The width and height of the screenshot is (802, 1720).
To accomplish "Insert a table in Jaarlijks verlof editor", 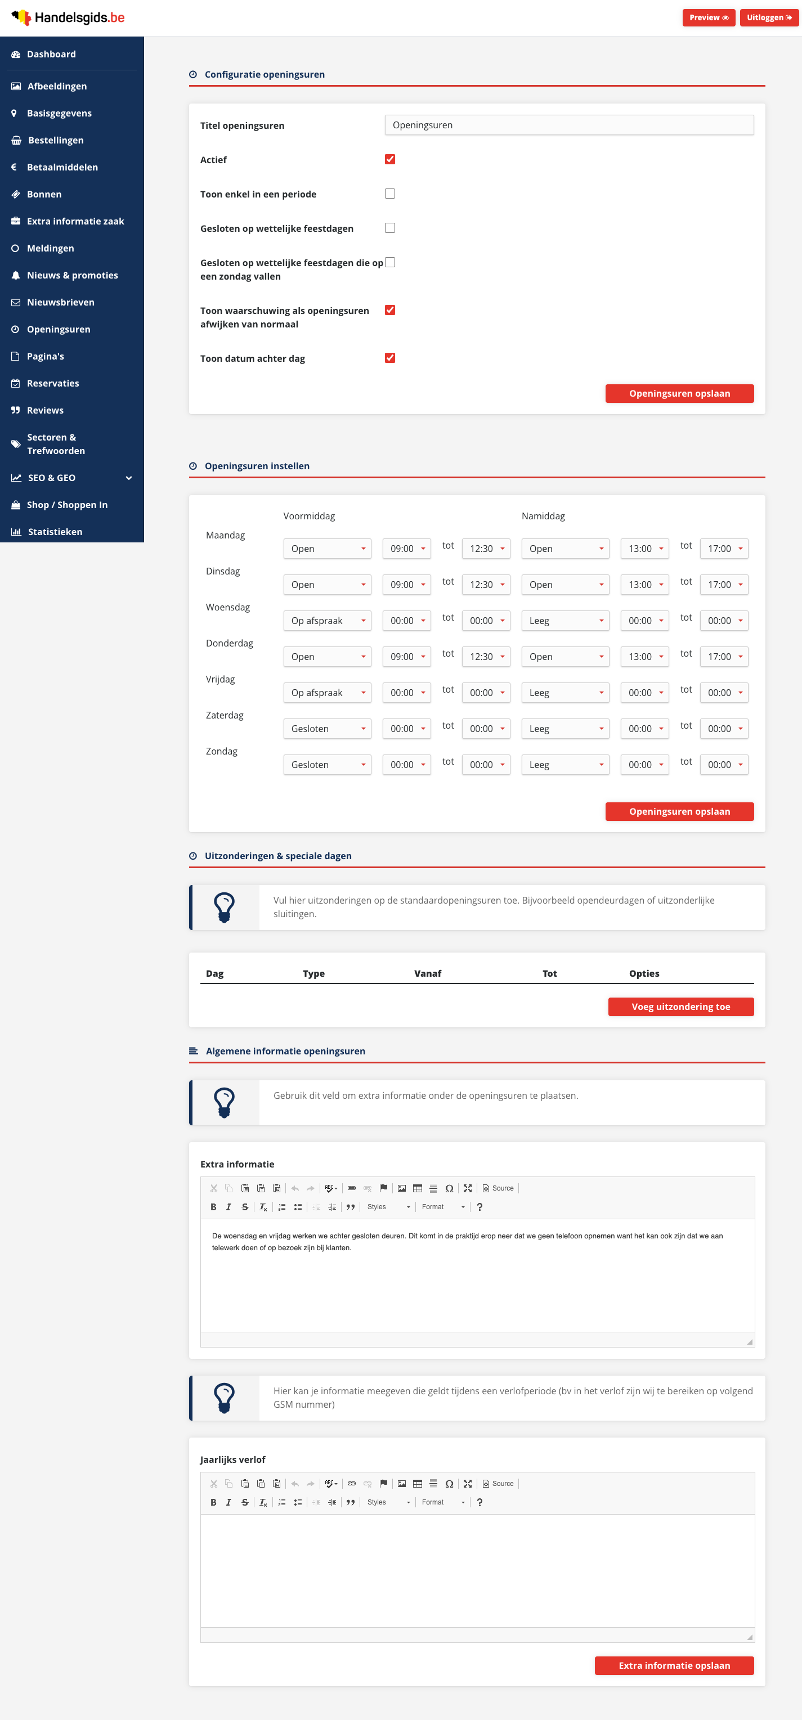I will pos(418,1484).
